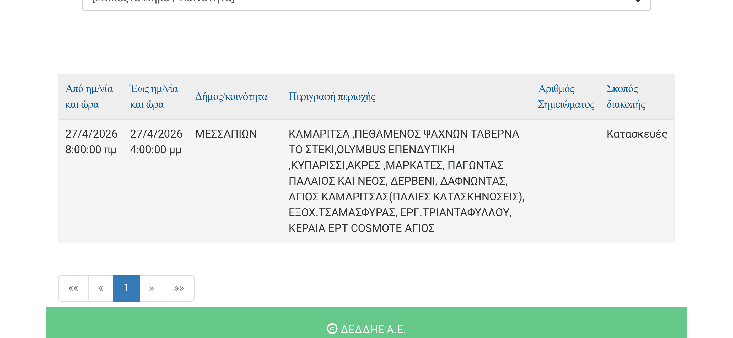Image resolution: width=733 pixels, height=338 pixels.
Task: Click the Σκοπός διακοπής column header
Action: coord(626,96)
